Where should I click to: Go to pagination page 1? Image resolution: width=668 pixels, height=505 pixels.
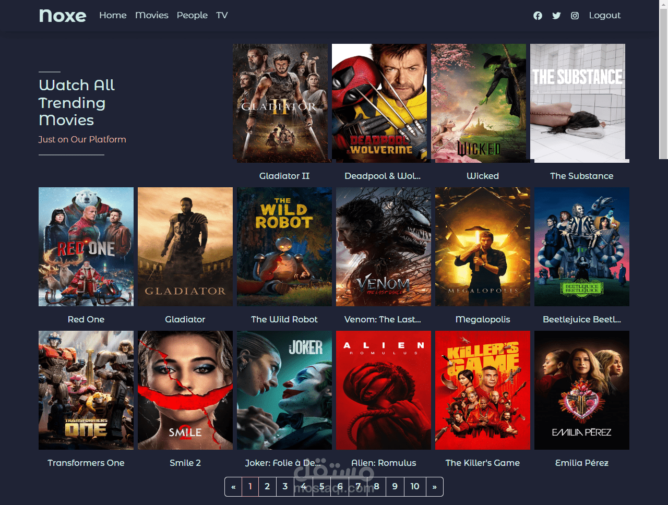(250, 487)
